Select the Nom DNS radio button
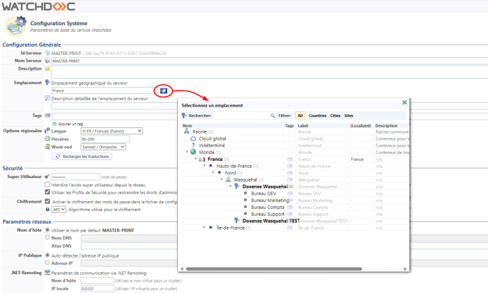488x293 pixels. (47, 237)
